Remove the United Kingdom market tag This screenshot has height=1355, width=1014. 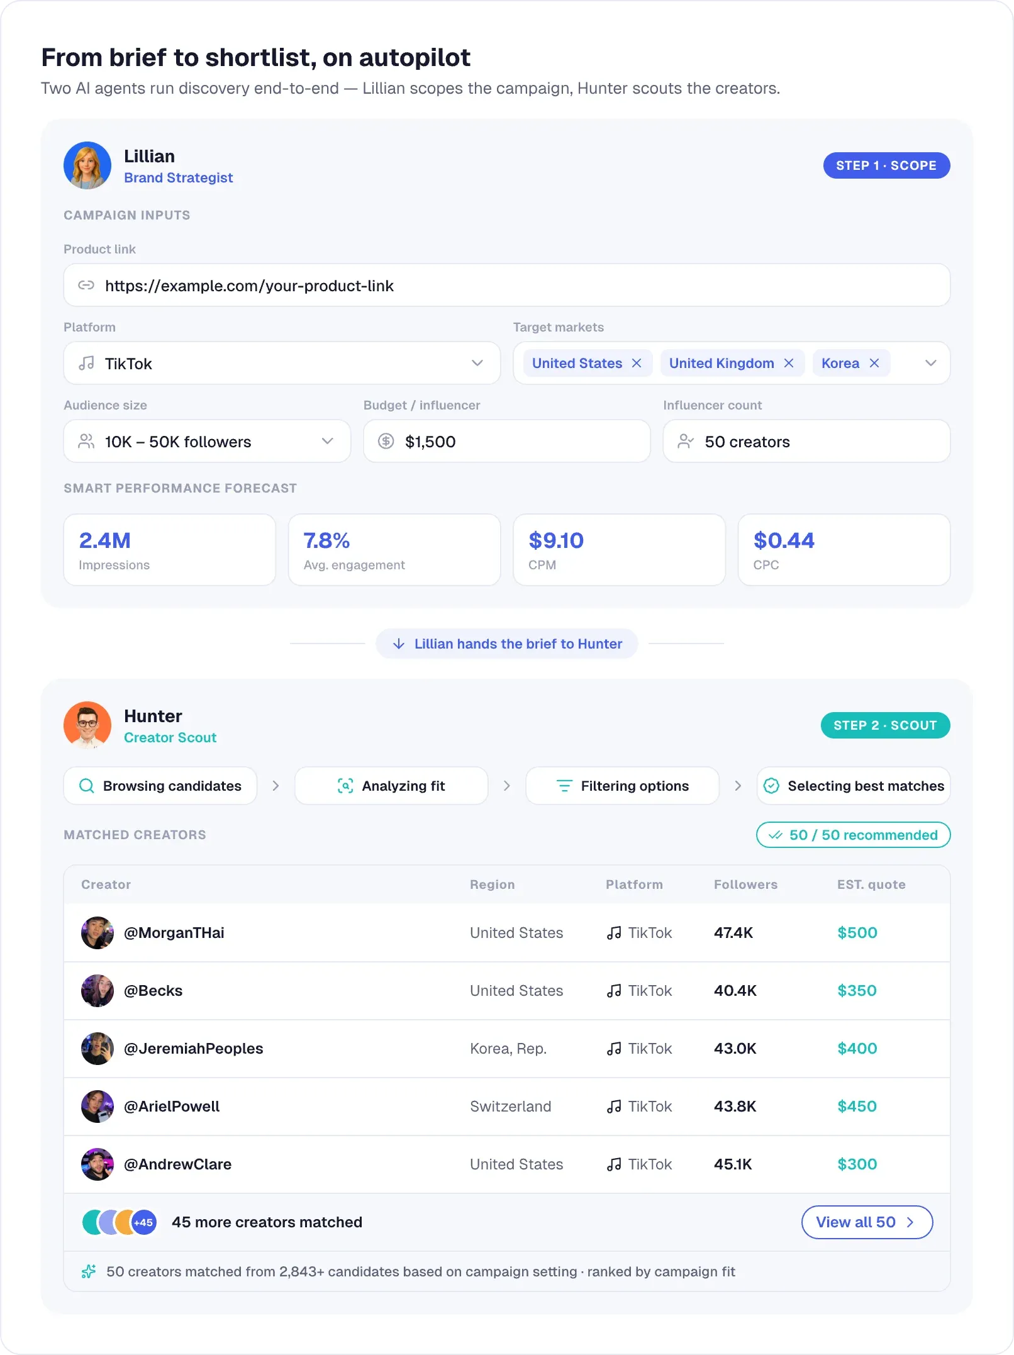(789, 364)
